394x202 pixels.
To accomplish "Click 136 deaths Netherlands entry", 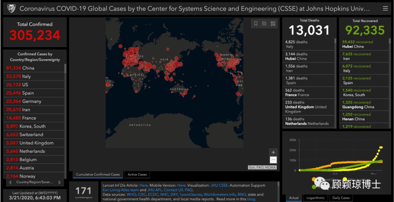I will point(308,121).
